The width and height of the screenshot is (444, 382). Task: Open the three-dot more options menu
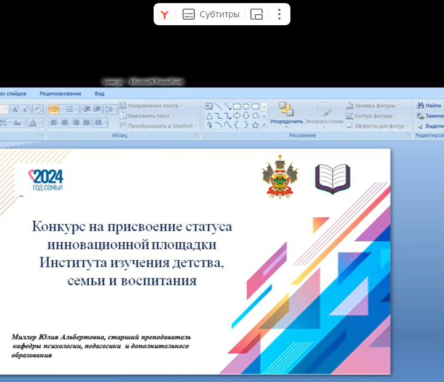pyautogui.click(x=279, y=15)
